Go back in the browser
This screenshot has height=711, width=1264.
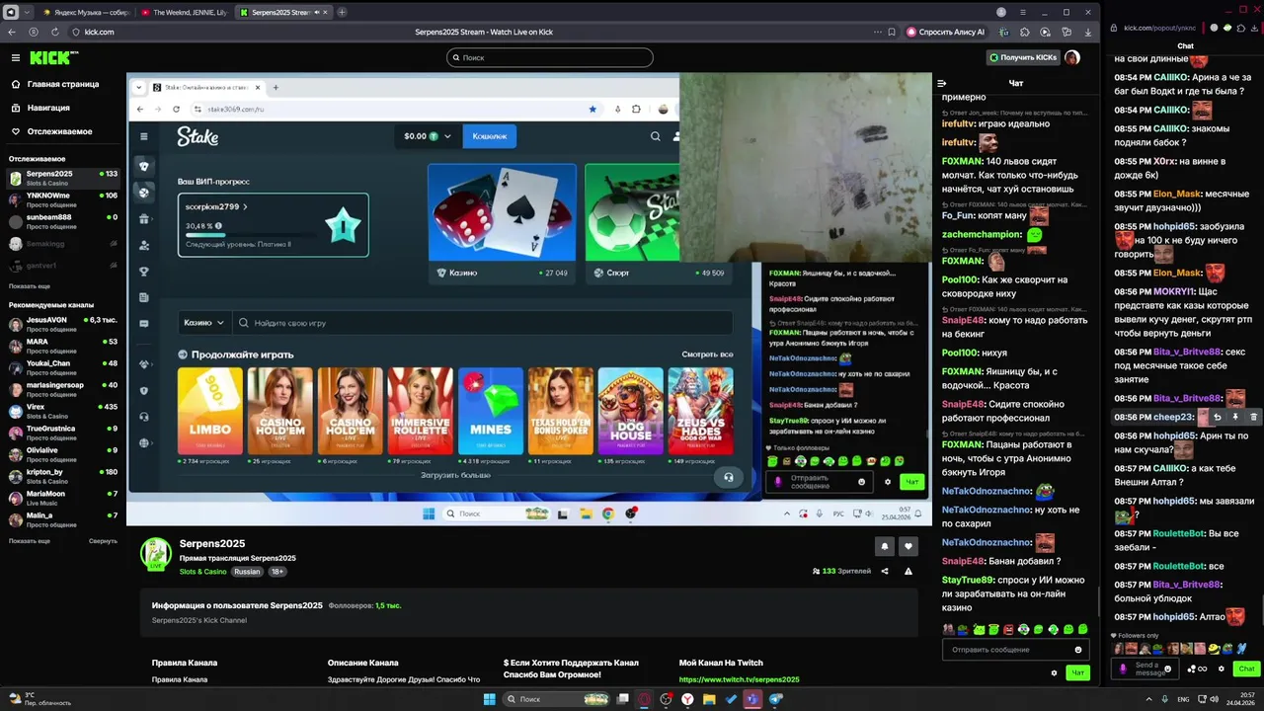pos(13,32)
